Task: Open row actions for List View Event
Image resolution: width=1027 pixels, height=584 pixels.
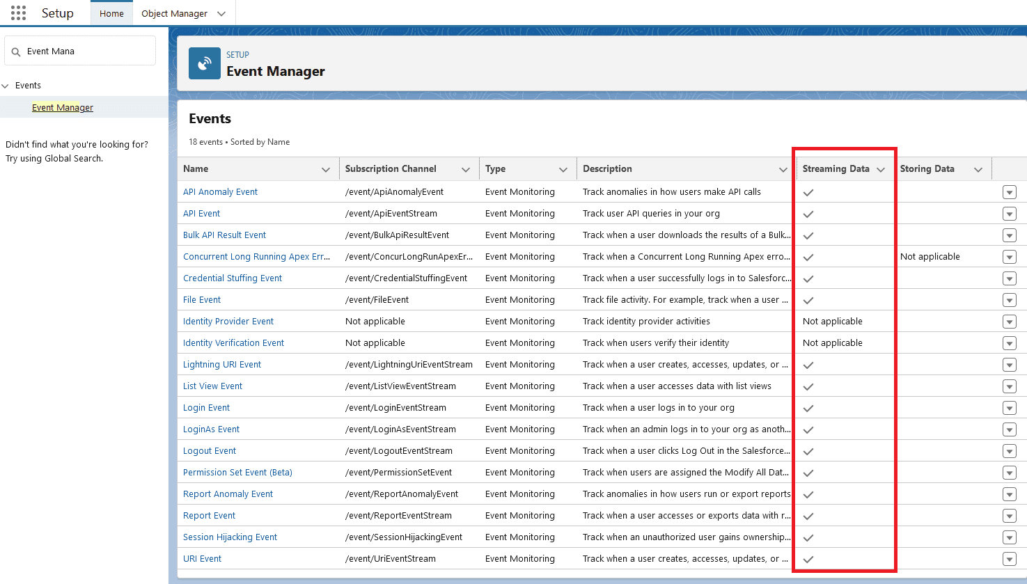Action: tap(1010, 386)
